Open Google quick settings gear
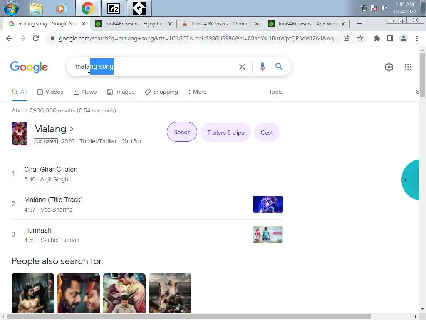Image resolution: width=426 pixels, height=320 pixels. pyautogui.click(x=389, y=67)
